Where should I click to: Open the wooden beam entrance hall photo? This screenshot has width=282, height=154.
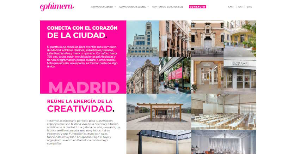207,75
